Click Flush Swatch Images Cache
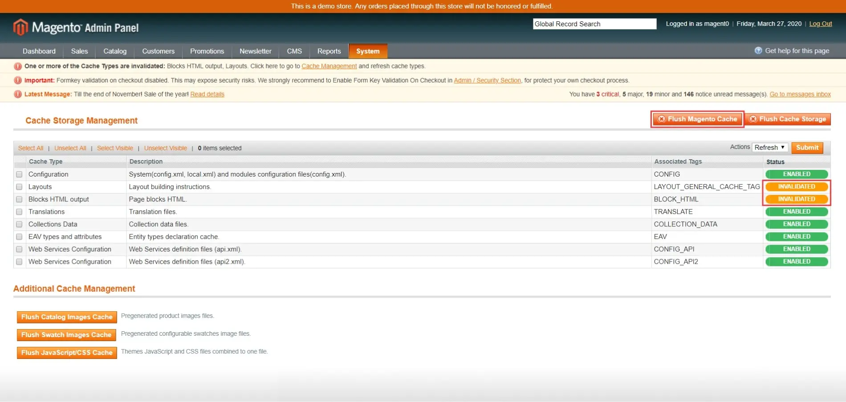846x402 pixels. pyautogui.click(x=66, y=335)
